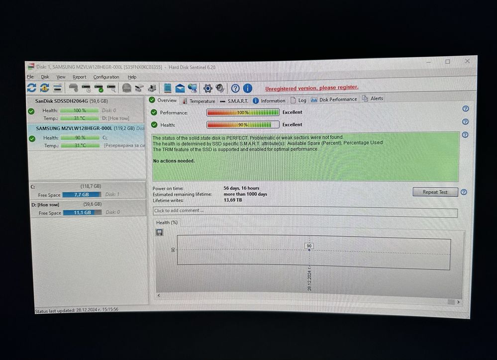Click the gray dome-shaped toolbar icon

click(127, 88)
